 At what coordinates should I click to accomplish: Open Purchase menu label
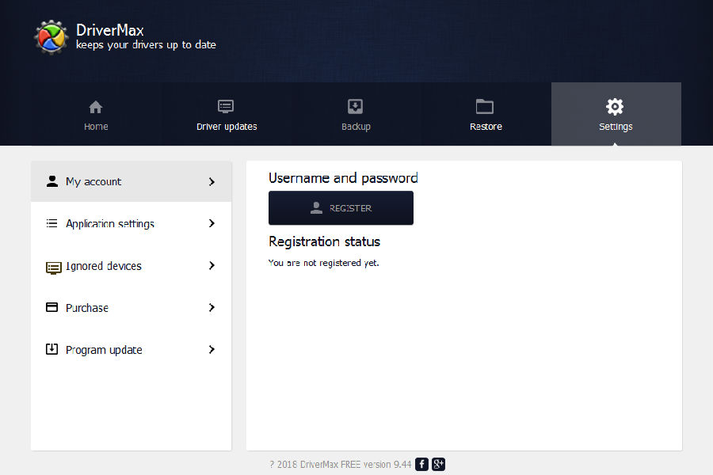click(x=87, y=308)
